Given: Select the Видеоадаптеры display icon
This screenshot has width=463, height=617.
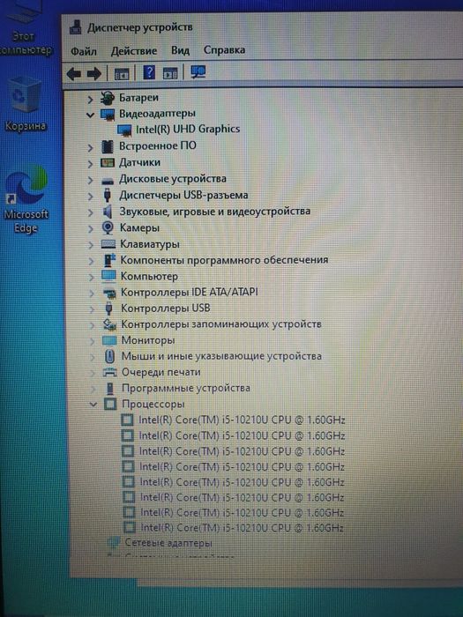Looking at the screenshot, I should [107, 114].
